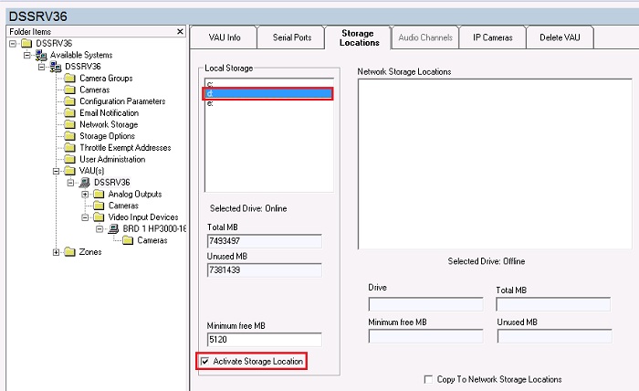Select drive d: in Local Storage
The width and height of the screenshot is (639, 391).
coord(269,94)
